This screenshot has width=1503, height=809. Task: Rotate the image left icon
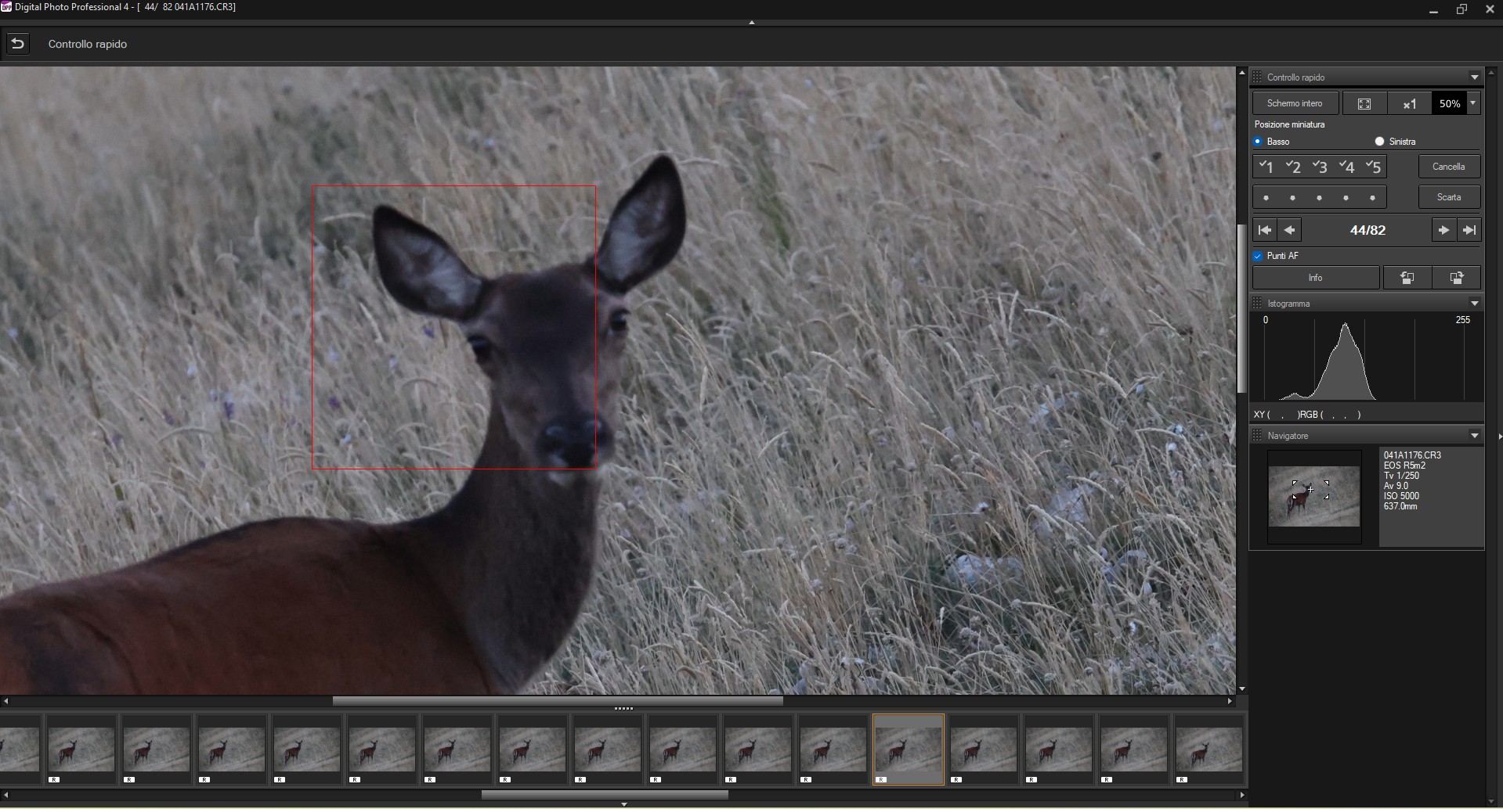(x=1407, y=278)
